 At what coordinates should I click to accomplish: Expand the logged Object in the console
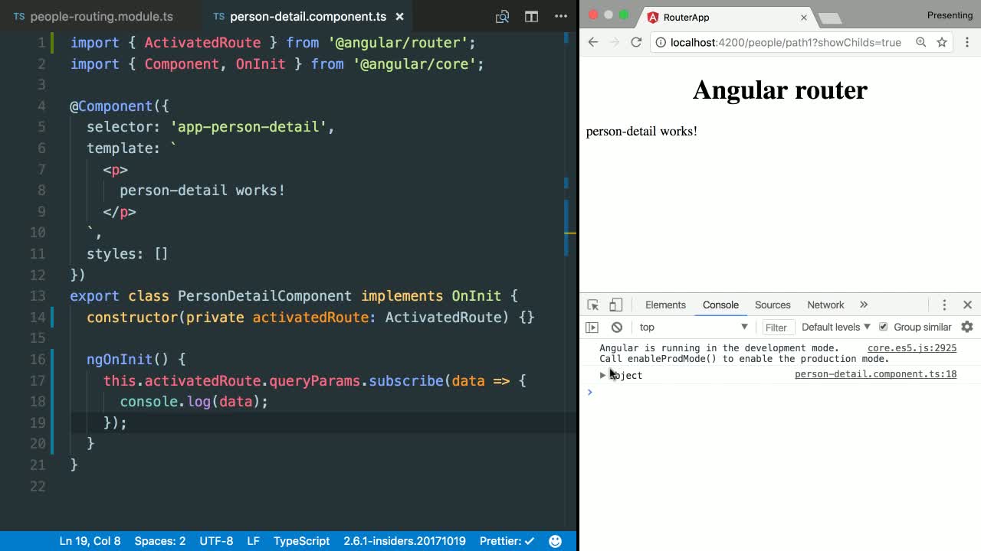pyautogui.click(x=603, y=375)
